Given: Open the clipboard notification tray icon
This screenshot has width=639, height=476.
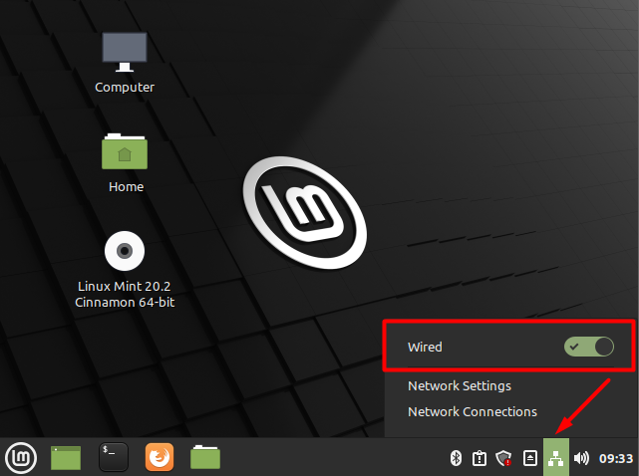Looking at the screenshot, I should (x=479, y=458).
